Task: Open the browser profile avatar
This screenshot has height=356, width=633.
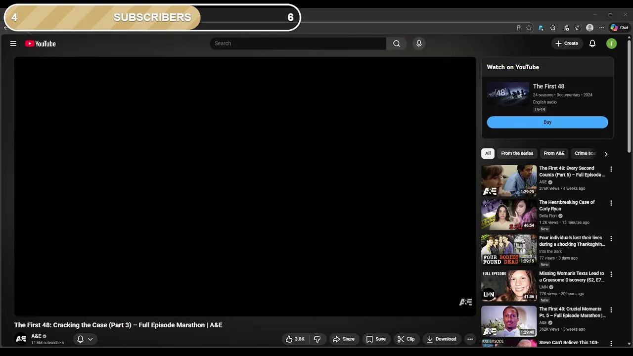Action: (x=589, y=28)
